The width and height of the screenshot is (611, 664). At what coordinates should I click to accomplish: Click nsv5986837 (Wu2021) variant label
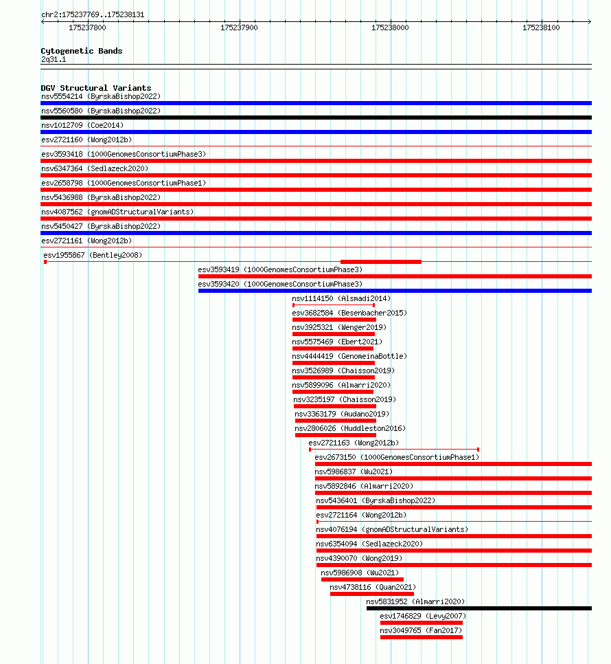354,472
